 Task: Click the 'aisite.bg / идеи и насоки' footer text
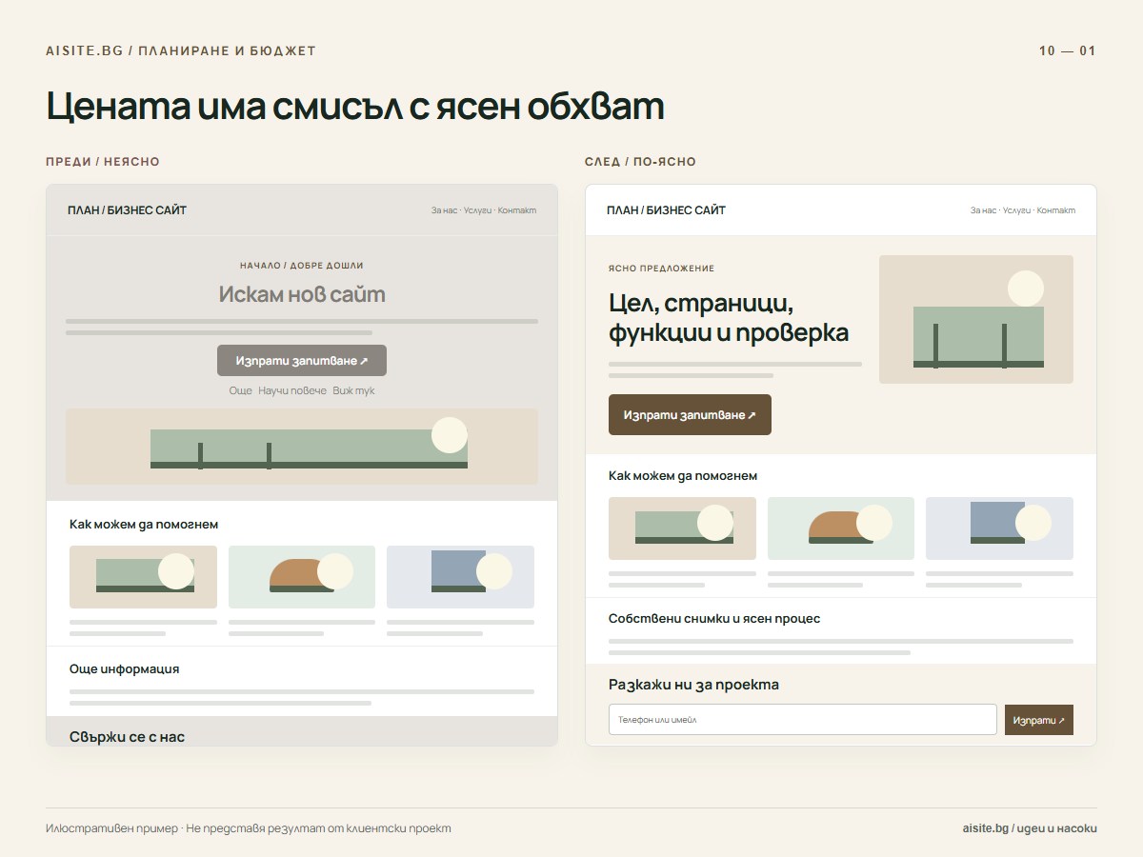pyautogui.click(x=1030, y=828)
